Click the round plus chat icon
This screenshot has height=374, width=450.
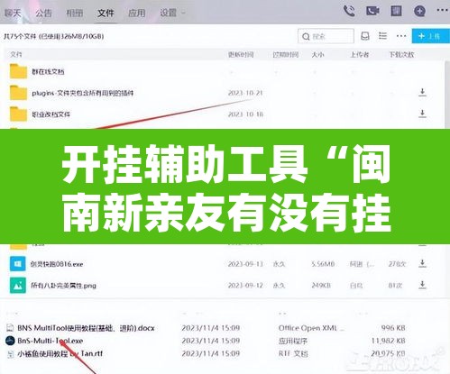click(x=419, y=12)
